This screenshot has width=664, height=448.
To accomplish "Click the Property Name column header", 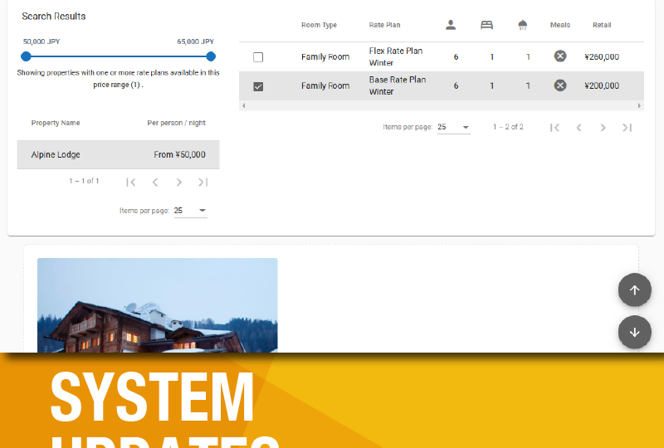I will (x=56, y=123).
